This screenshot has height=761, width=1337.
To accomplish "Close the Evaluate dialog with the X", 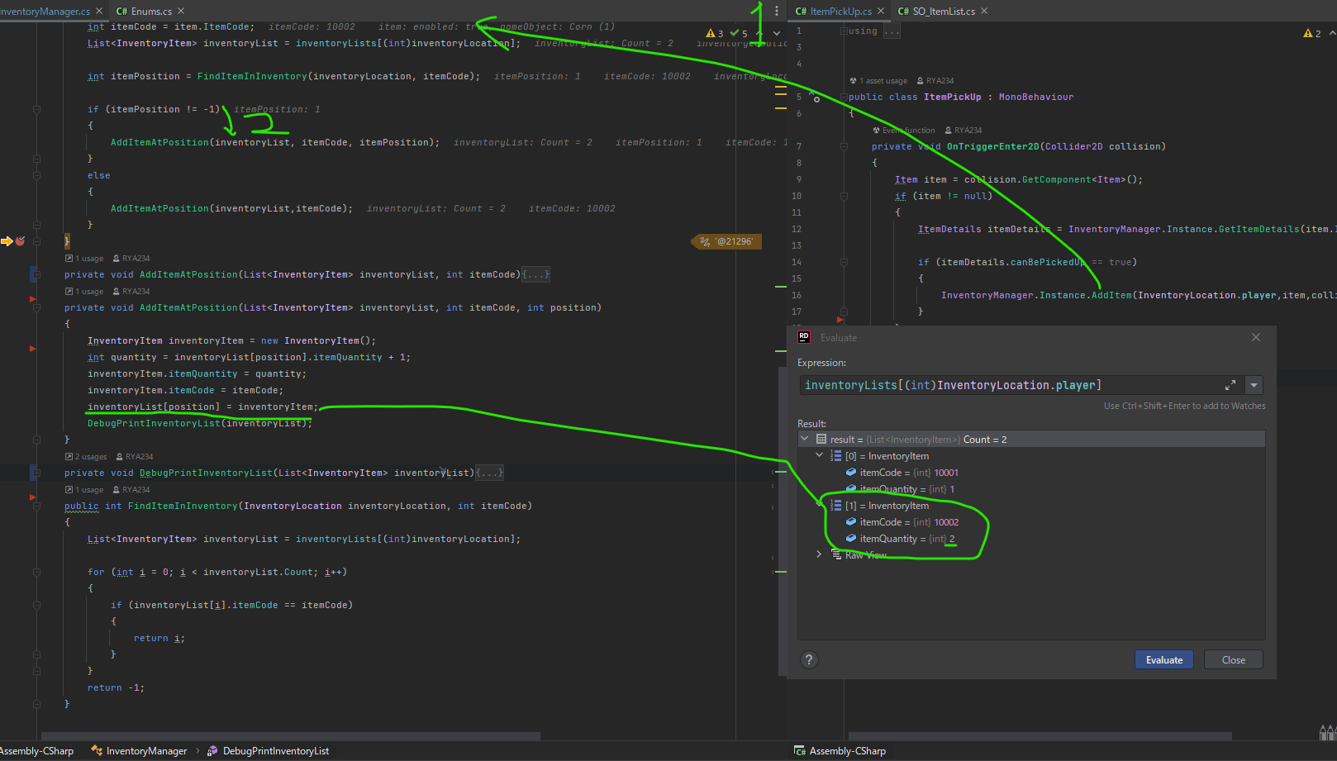I will (x=1256, y=337).
